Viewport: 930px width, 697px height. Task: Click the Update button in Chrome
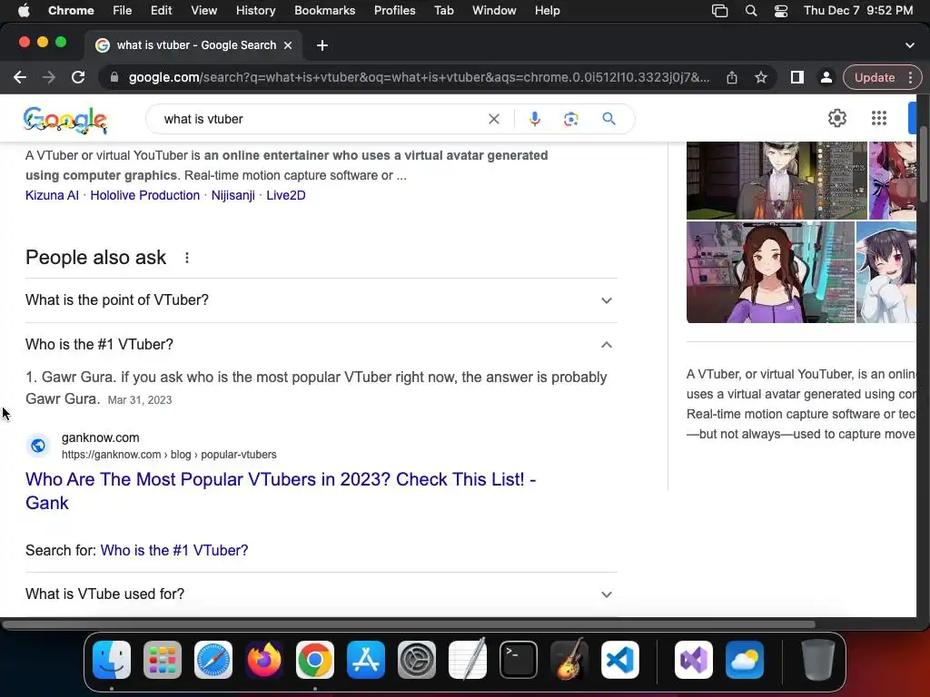(875, 77)
